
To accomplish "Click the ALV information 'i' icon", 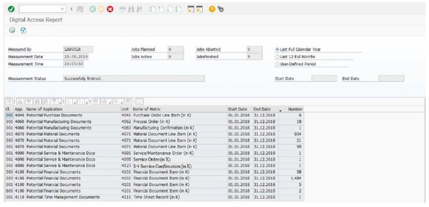I will [x=139, y=102].
